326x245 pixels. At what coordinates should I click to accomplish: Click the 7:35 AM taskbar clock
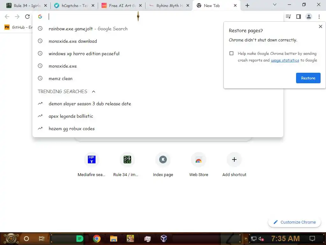pos(286,239)
